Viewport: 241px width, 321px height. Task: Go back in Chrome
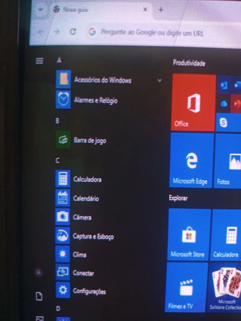click(40, 32)
